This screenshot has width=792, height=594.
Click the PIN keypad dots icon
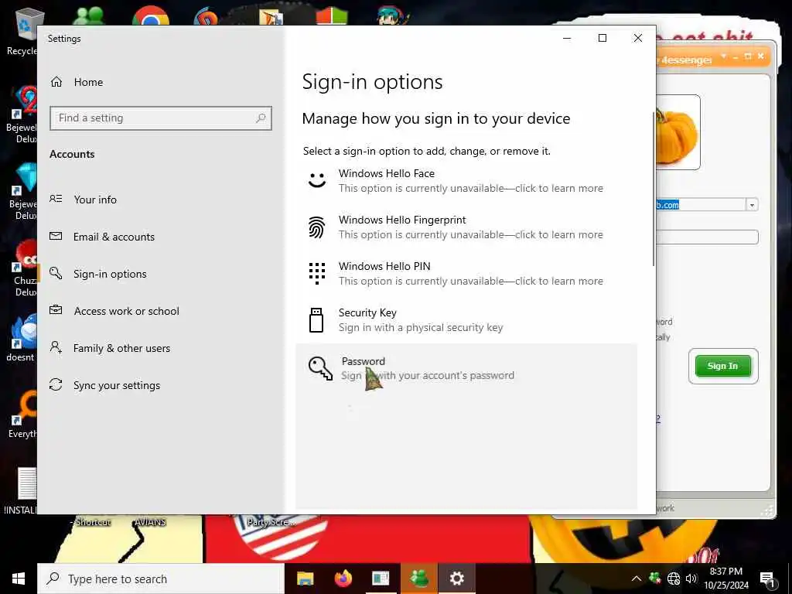[x=316, y=273]
